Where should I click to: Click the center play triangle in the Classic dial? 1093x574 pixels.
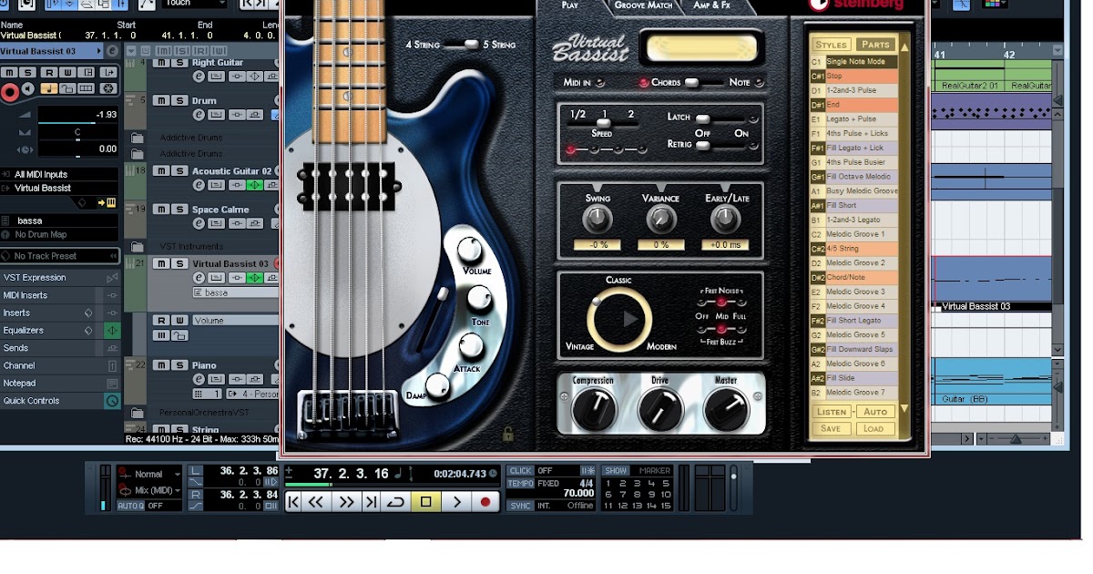(629, 319)
